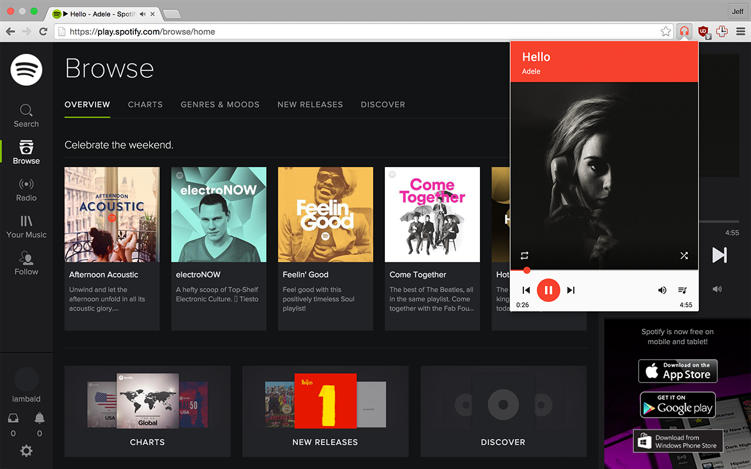This screenshot has width=751, height=469.
Task: Click Windows Phone Store download badge
Action: 678,441
